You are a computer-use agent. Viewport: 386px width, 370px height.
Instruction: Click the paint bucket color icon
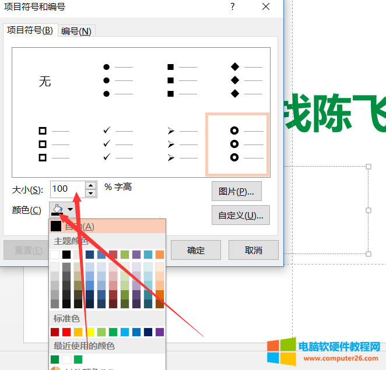[57, 209]
